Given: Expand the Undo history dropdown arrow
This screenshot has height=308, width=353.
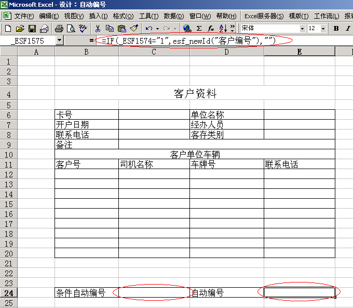Looking at the screenshot, I should (157, 29).
